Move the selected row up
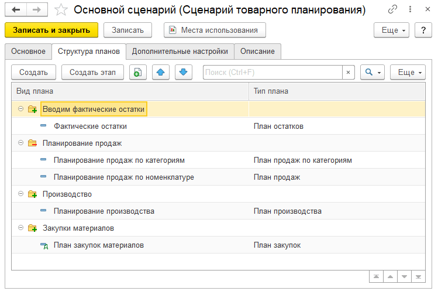 (x=161, y=72)
